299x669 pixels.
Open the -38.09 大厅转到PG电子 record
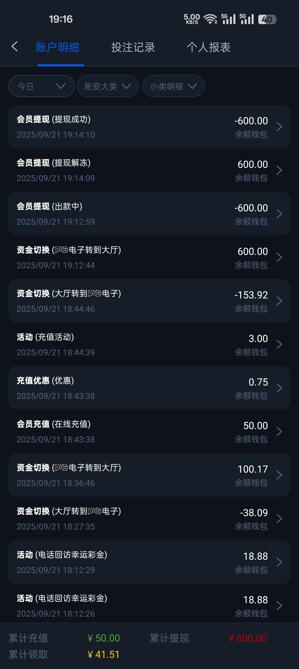click(x=149, y=519)
